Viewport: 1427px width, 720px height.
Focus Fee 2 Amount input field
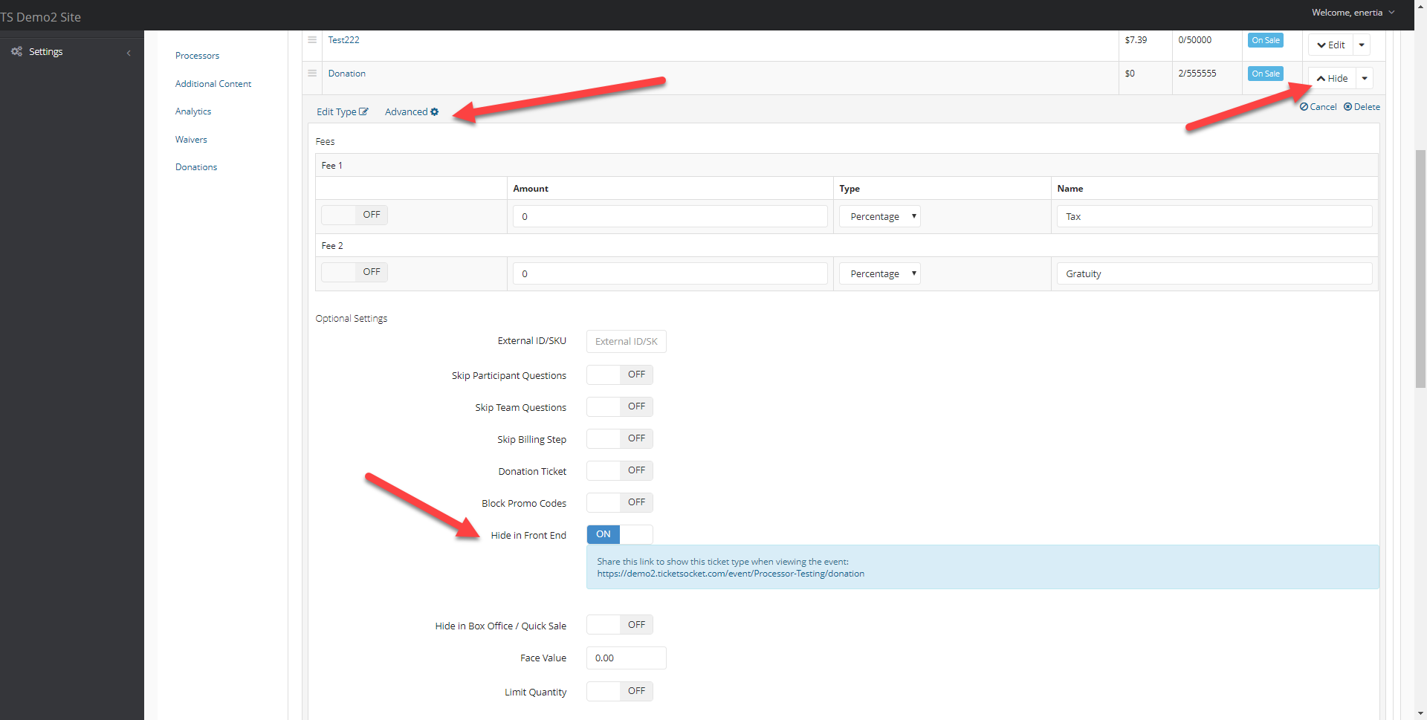(x=670, y=273)
